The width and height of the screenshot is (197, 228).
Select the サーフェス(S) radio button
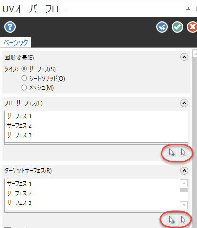[x=24, y=69]
